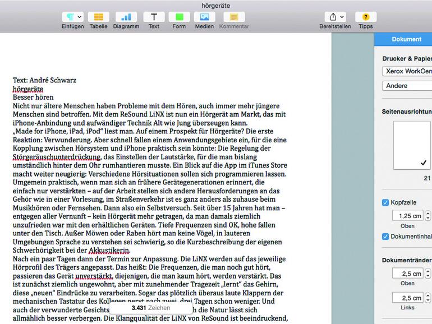Image resolution: width=432 pixels, height=324 pixels.
Task: Click the Kopfzeile 1,25 cm field
Action: point(407,216)
